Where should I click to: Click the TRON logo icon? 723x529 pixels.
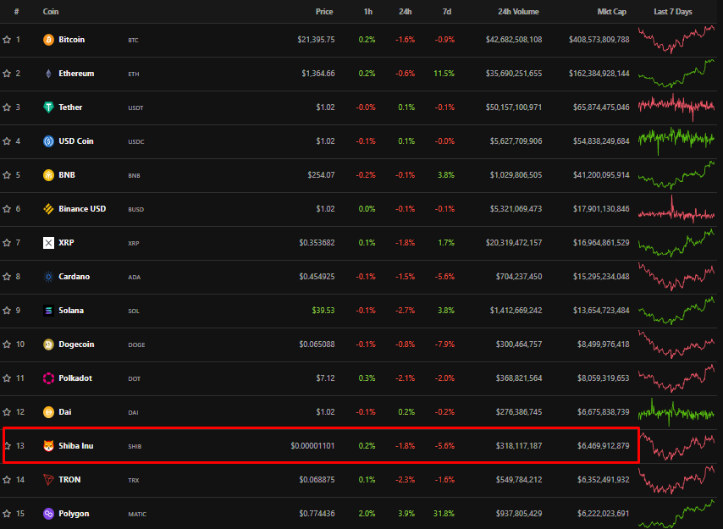click(48, 480)
